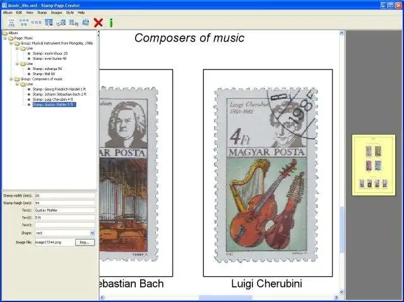Click the Sebastian Bach caption text

[132, 284]
